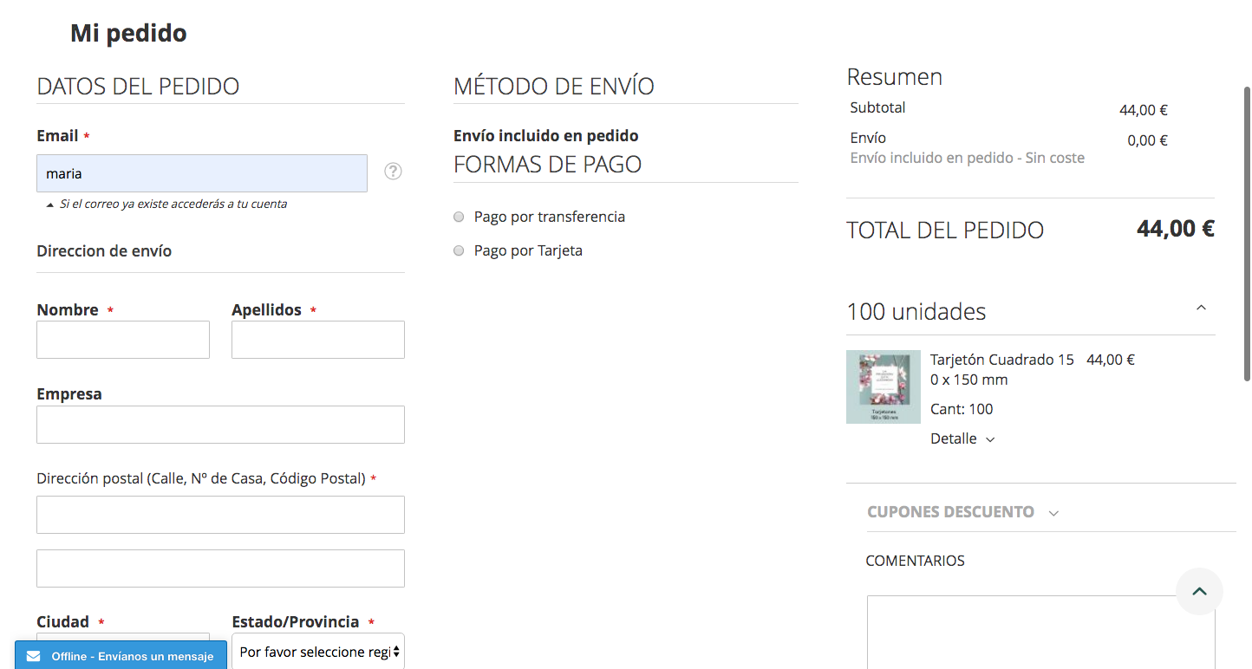Screen dimensions: 1252x669
Task: Click the Email input containing maria
Action: (x=201, y=173)
